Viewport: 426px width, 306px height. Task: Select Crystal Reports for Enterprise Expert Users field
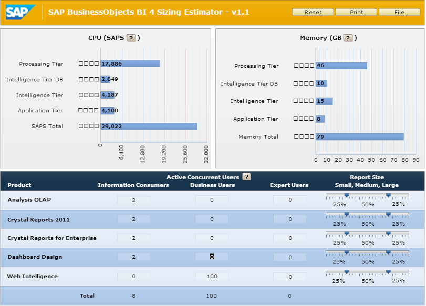point(289,238)
